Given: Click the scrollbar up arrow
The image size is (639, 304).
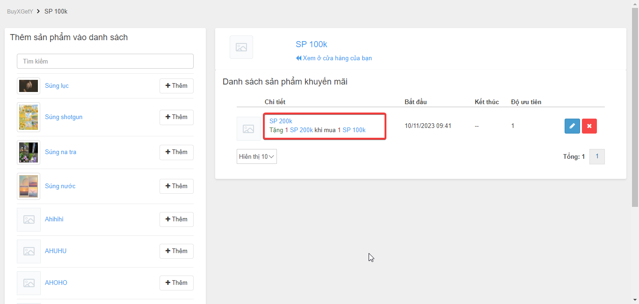Looking at the screenshot, I should [x=635, y=4].
